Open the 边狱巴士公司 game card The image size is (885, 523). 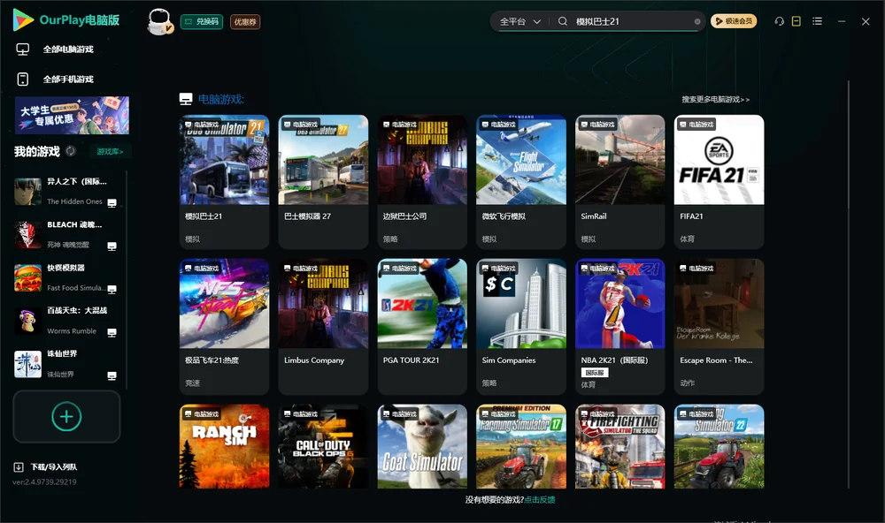click(x=422, y=181)
